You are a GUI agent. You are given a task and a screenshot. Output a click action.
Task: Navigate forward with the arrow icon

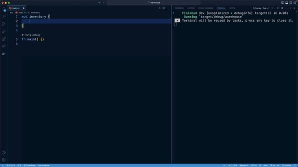pos(104,3)
